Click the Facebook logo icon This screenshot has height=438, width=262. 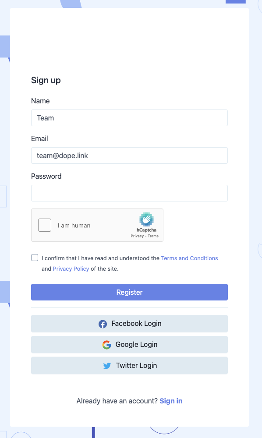(103, 324)
